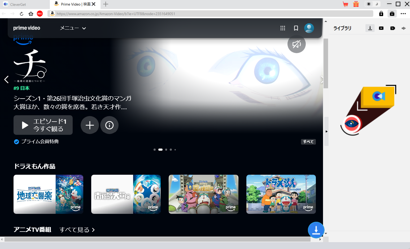The height and width of the screenshot is (249, 410).
Task: Reload the current page
Action: click(21, 14)
